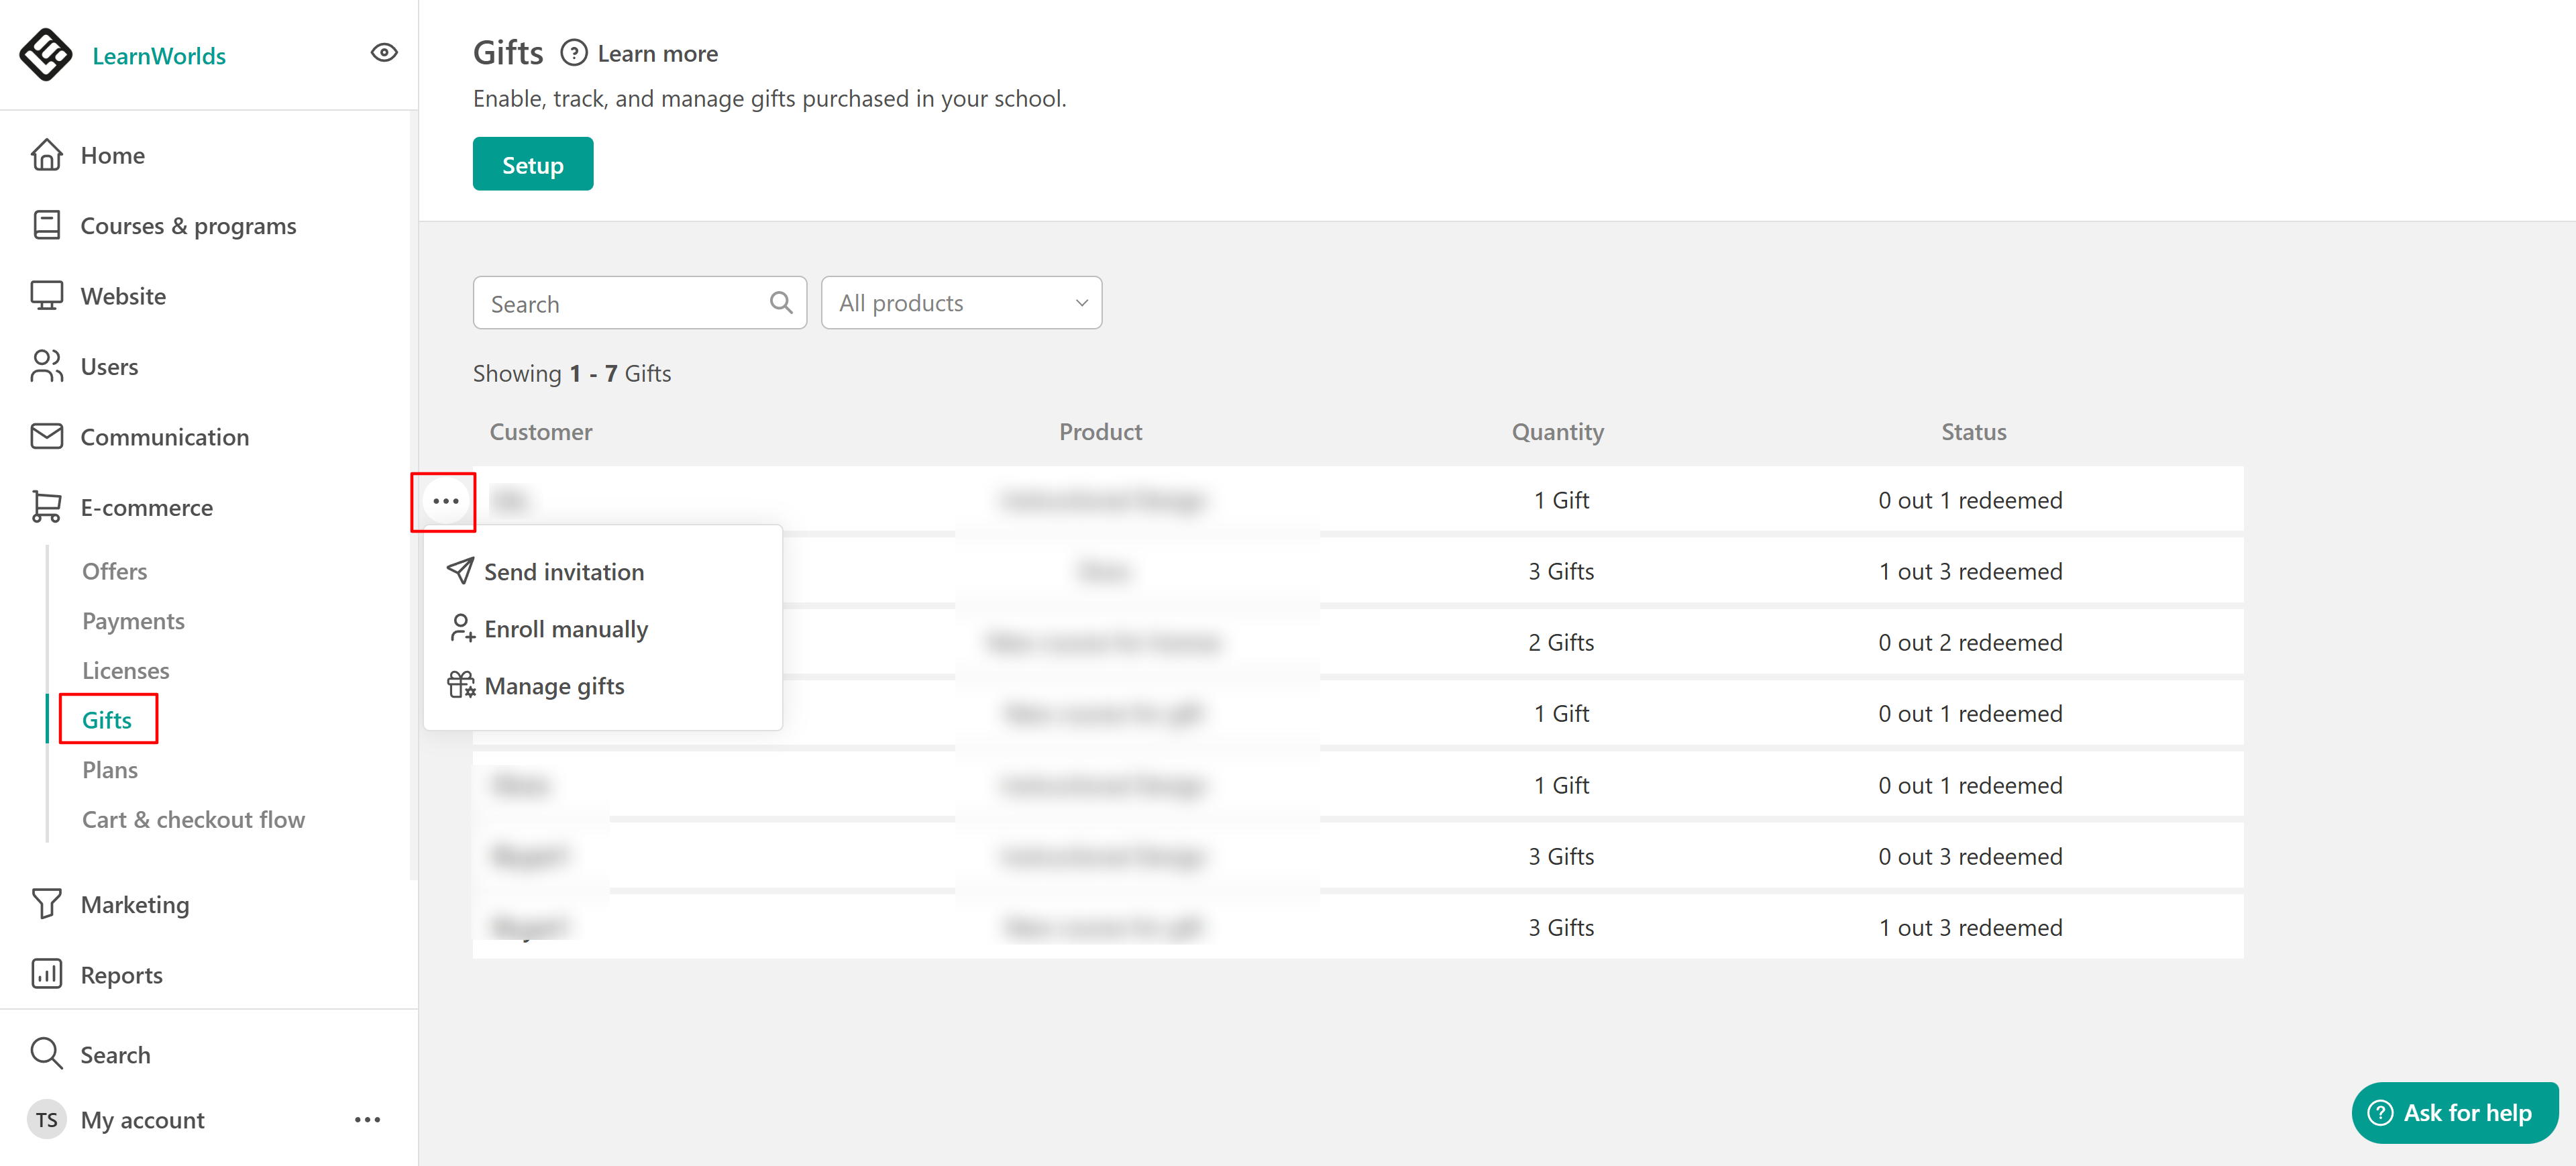Click the Ask for help button
Image resolution: width=2576 pixels, height=1166 pixels.
pos(2453,1112)
